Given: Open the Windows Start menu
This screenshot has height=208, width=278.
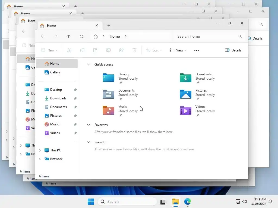Looking at the screenshot, I should [91, 201].
